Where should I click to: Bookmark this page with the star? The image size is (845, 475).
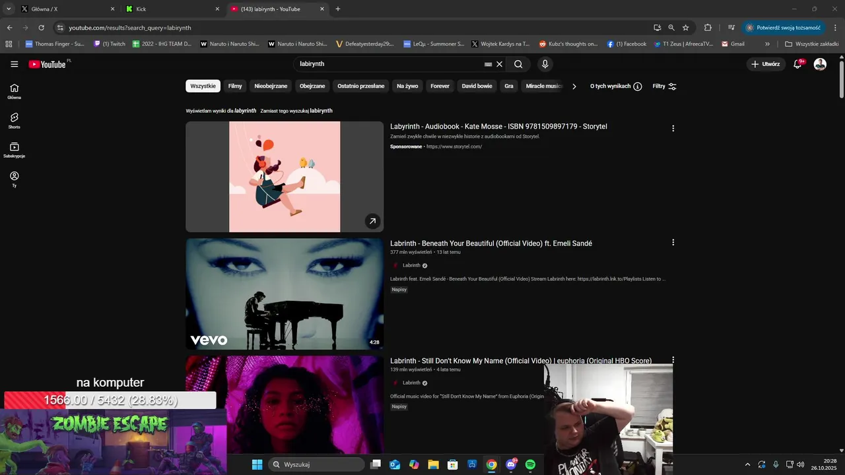(685, 28)
